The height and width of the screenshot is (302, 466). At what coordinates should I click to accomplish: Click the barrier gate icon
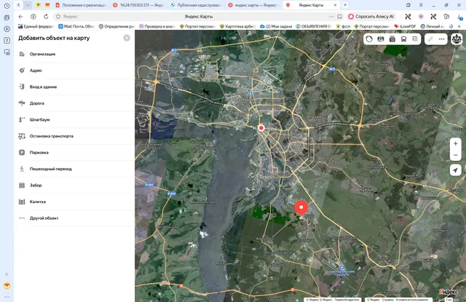[x=22, y=119]
